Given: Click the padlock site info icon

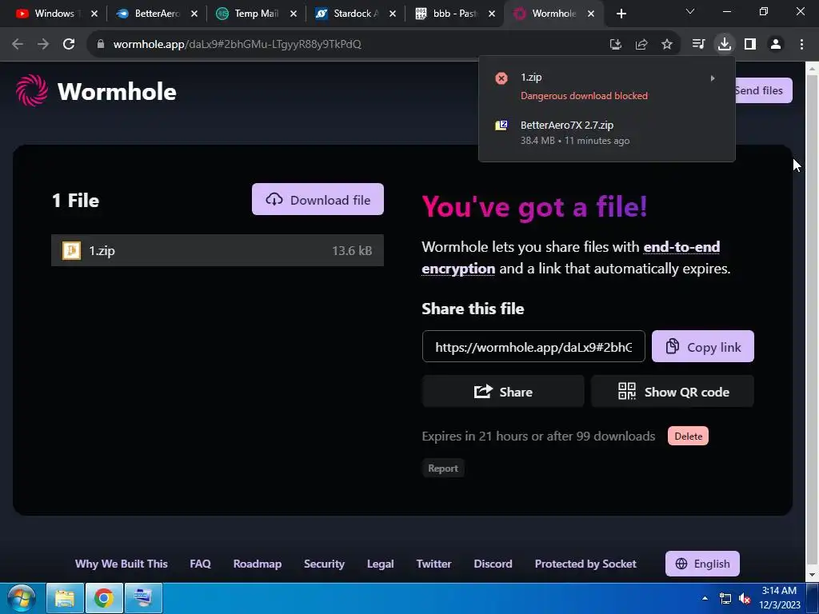Looking at the screenshot, I should [x=101, y=45].
